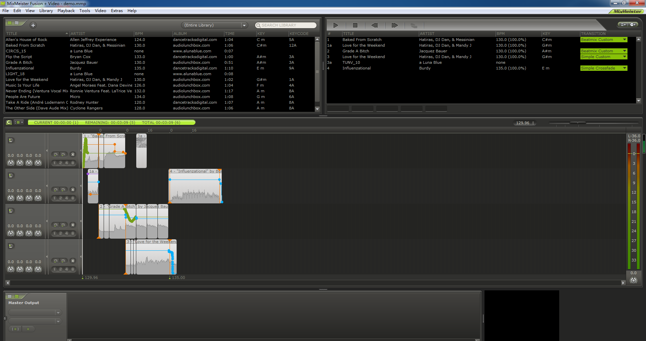The height and width of the screenshot is (341, 646).
Task: Click the X button on the first timeline track
Action: pyautogui.click(x=73, y=154)
